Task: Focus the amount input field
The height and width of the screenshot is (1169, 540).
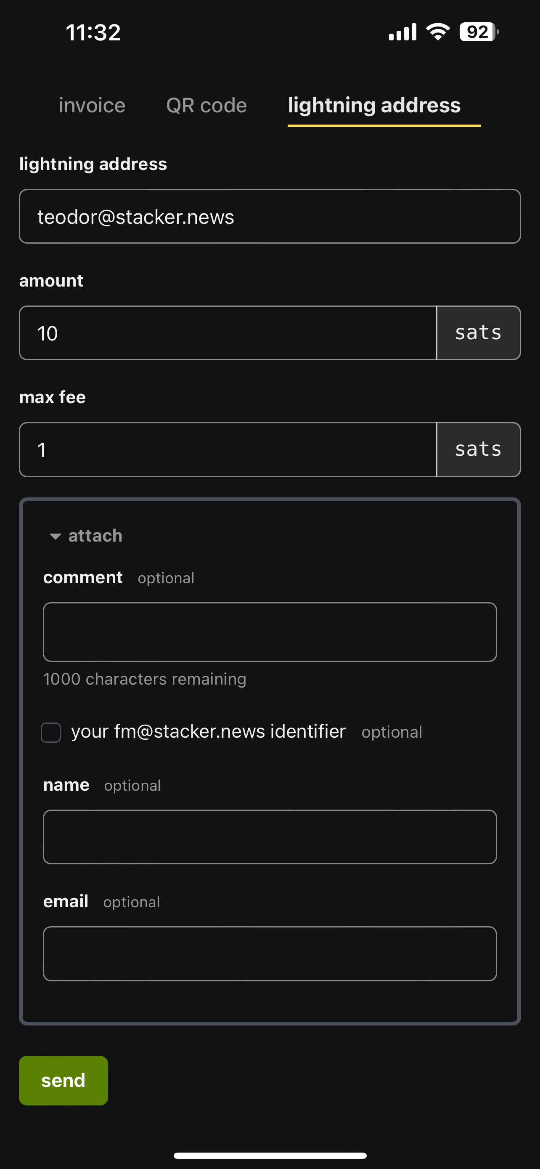Action: pyautogui.click(x=228, y=333)
